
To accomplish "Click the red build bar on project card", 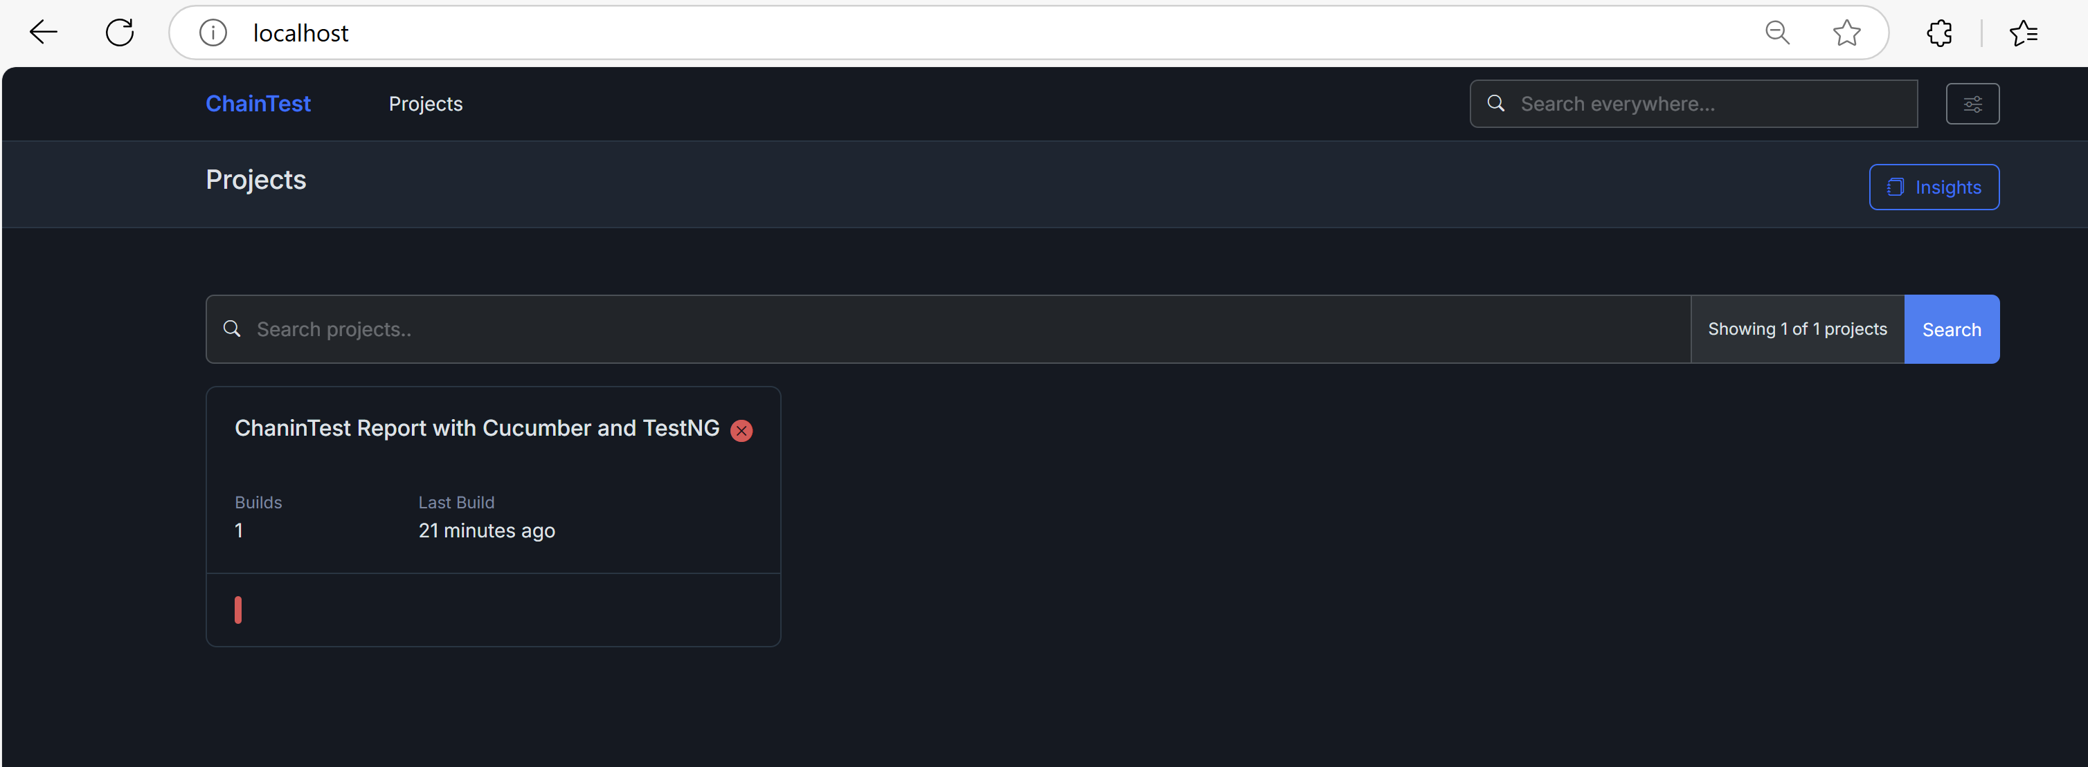I will pyautogui.click(x=238, y=610).
